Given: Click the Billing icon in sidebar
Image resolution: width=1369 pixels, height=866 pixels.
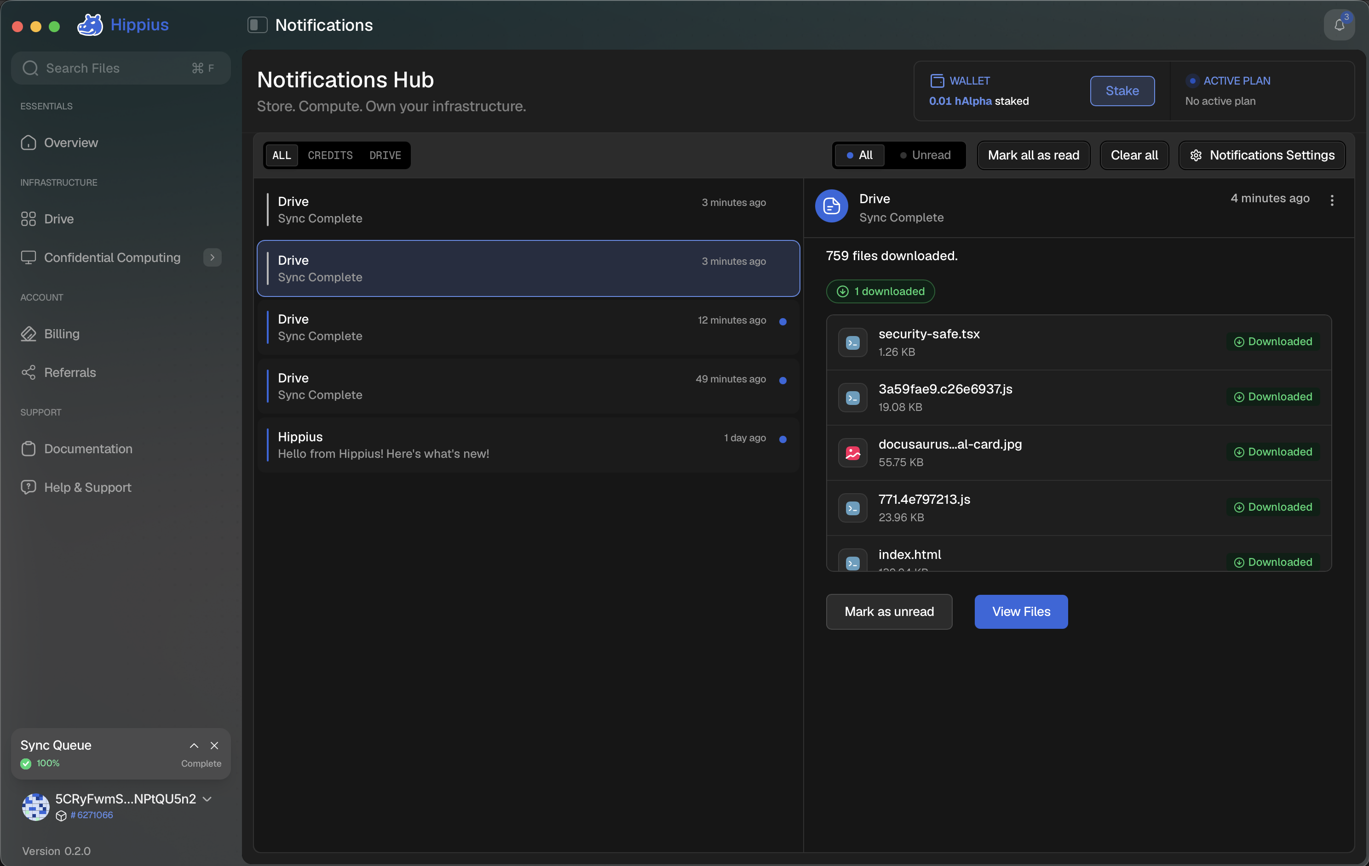Looking at the screenshot, I should click(29, 334).
